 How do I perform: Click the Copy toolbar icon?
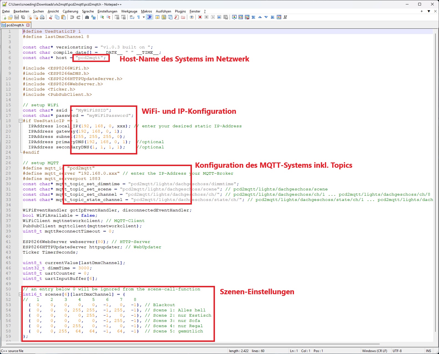pyautogui.click(x=57, y=17)
